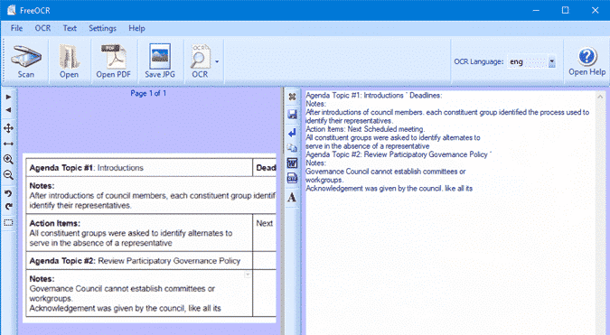Zoom in on the scanned image
The width and height of the screenshot is (610, 335).
(x=8, y=159)
